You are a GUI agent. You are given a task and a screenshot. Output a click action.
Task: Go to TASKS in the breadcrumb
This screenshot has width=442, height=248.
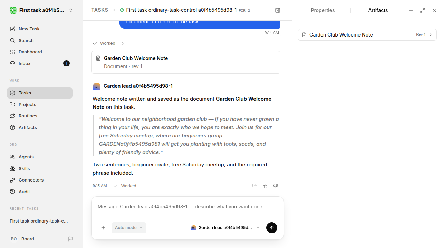100,10
